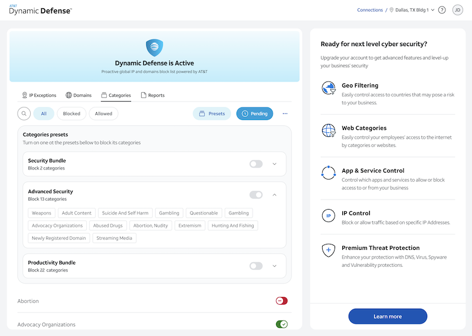Click the Dynamic Defense shield icon
Screen dimensions: 472x336
[x=155, y=48]
